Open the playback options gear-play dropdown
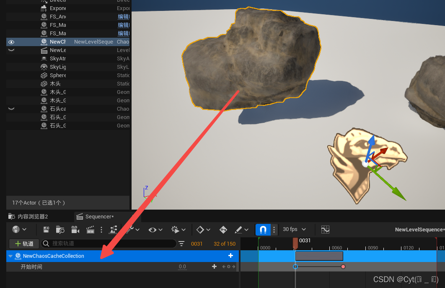445x288 pixels. [178, 229]
